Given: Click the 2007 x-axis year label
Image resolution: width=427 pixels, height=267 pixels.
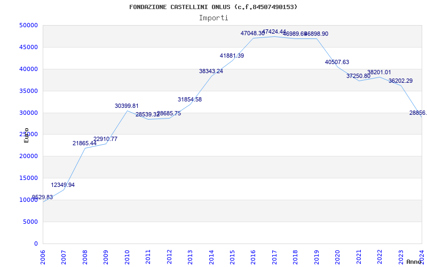Looking at the screenshot, I should (64, 257).
